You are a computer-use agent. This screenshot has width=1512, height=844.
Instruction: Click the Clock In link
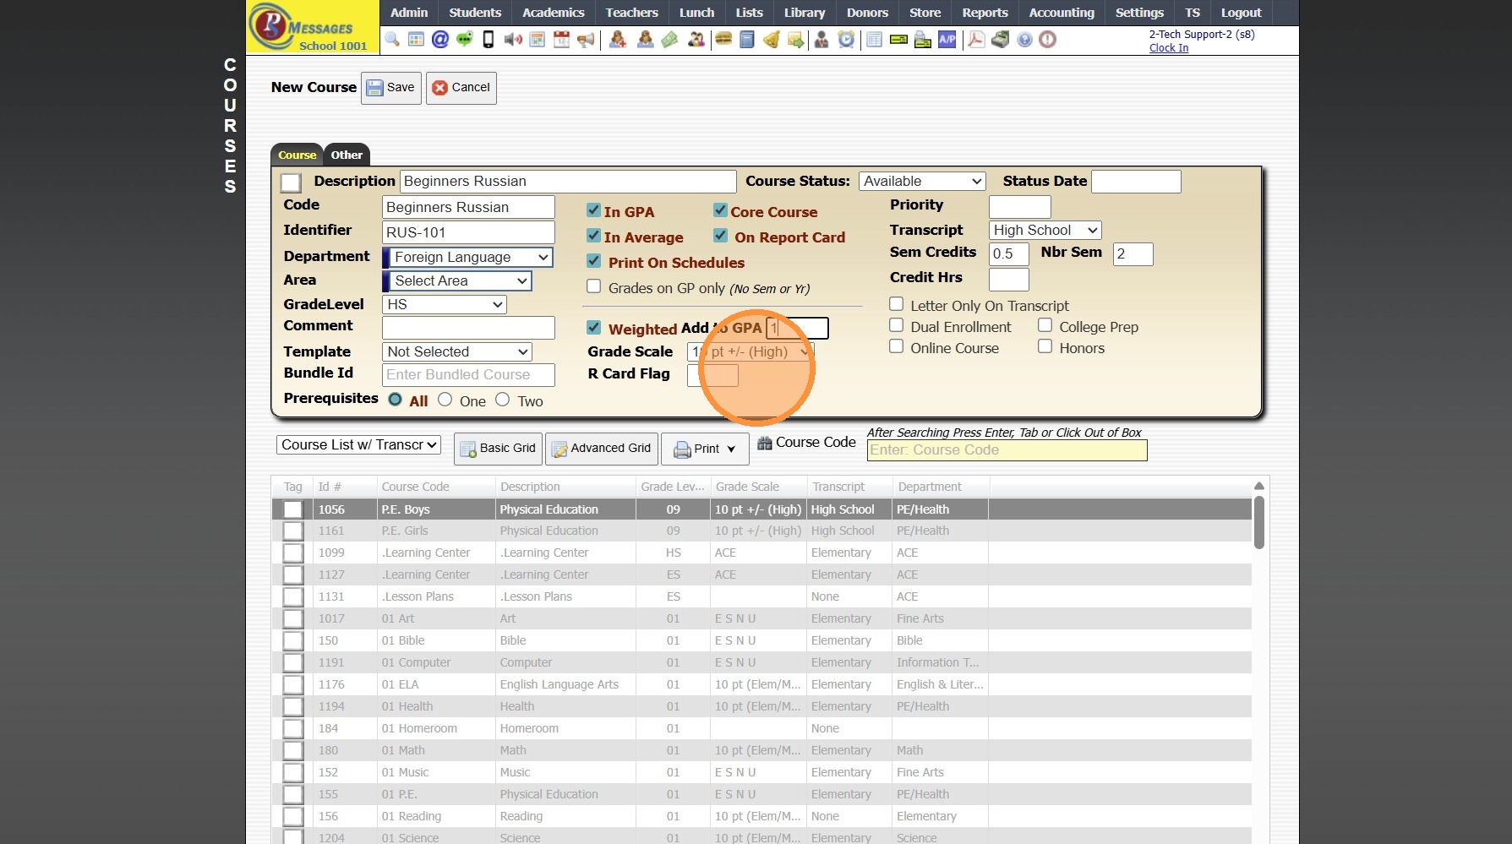tap(1168, 48)
